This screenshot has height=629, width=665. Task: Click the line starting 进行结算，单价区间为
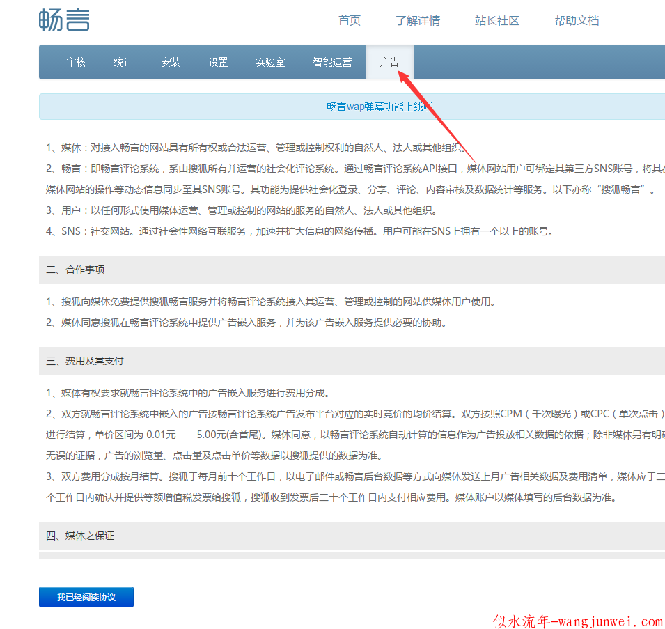[x=355, y=435]
